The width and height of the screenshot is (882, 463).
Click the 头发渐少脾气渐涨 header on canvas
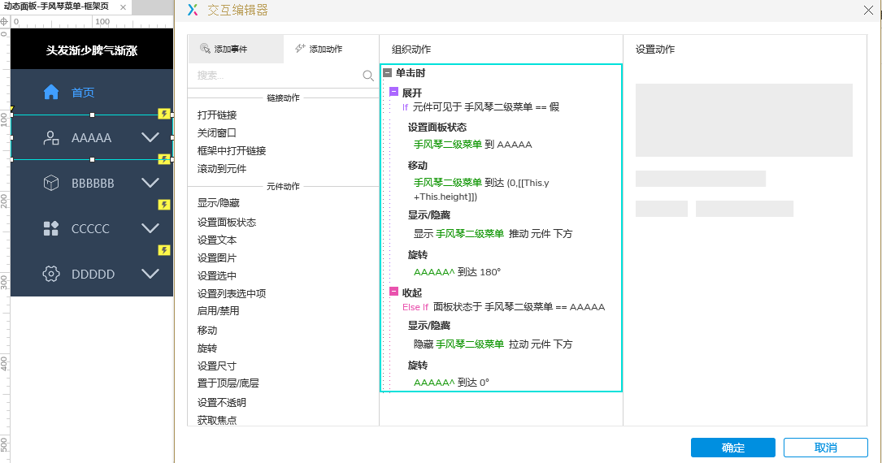click(x=92, y=50)
